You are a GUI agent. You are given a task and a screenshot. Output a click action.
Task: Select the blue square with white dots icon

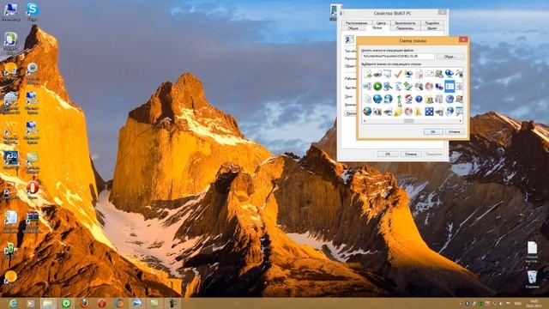(429, 112)
